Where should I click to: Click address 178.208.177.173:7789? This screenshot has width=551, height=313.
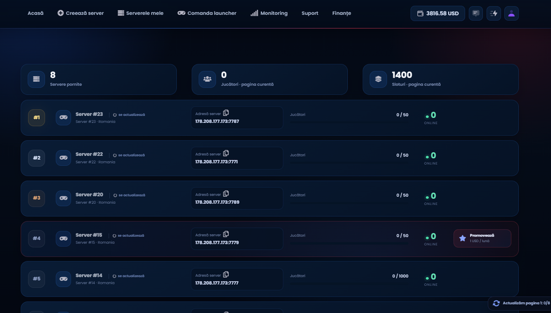coord(217,202)
